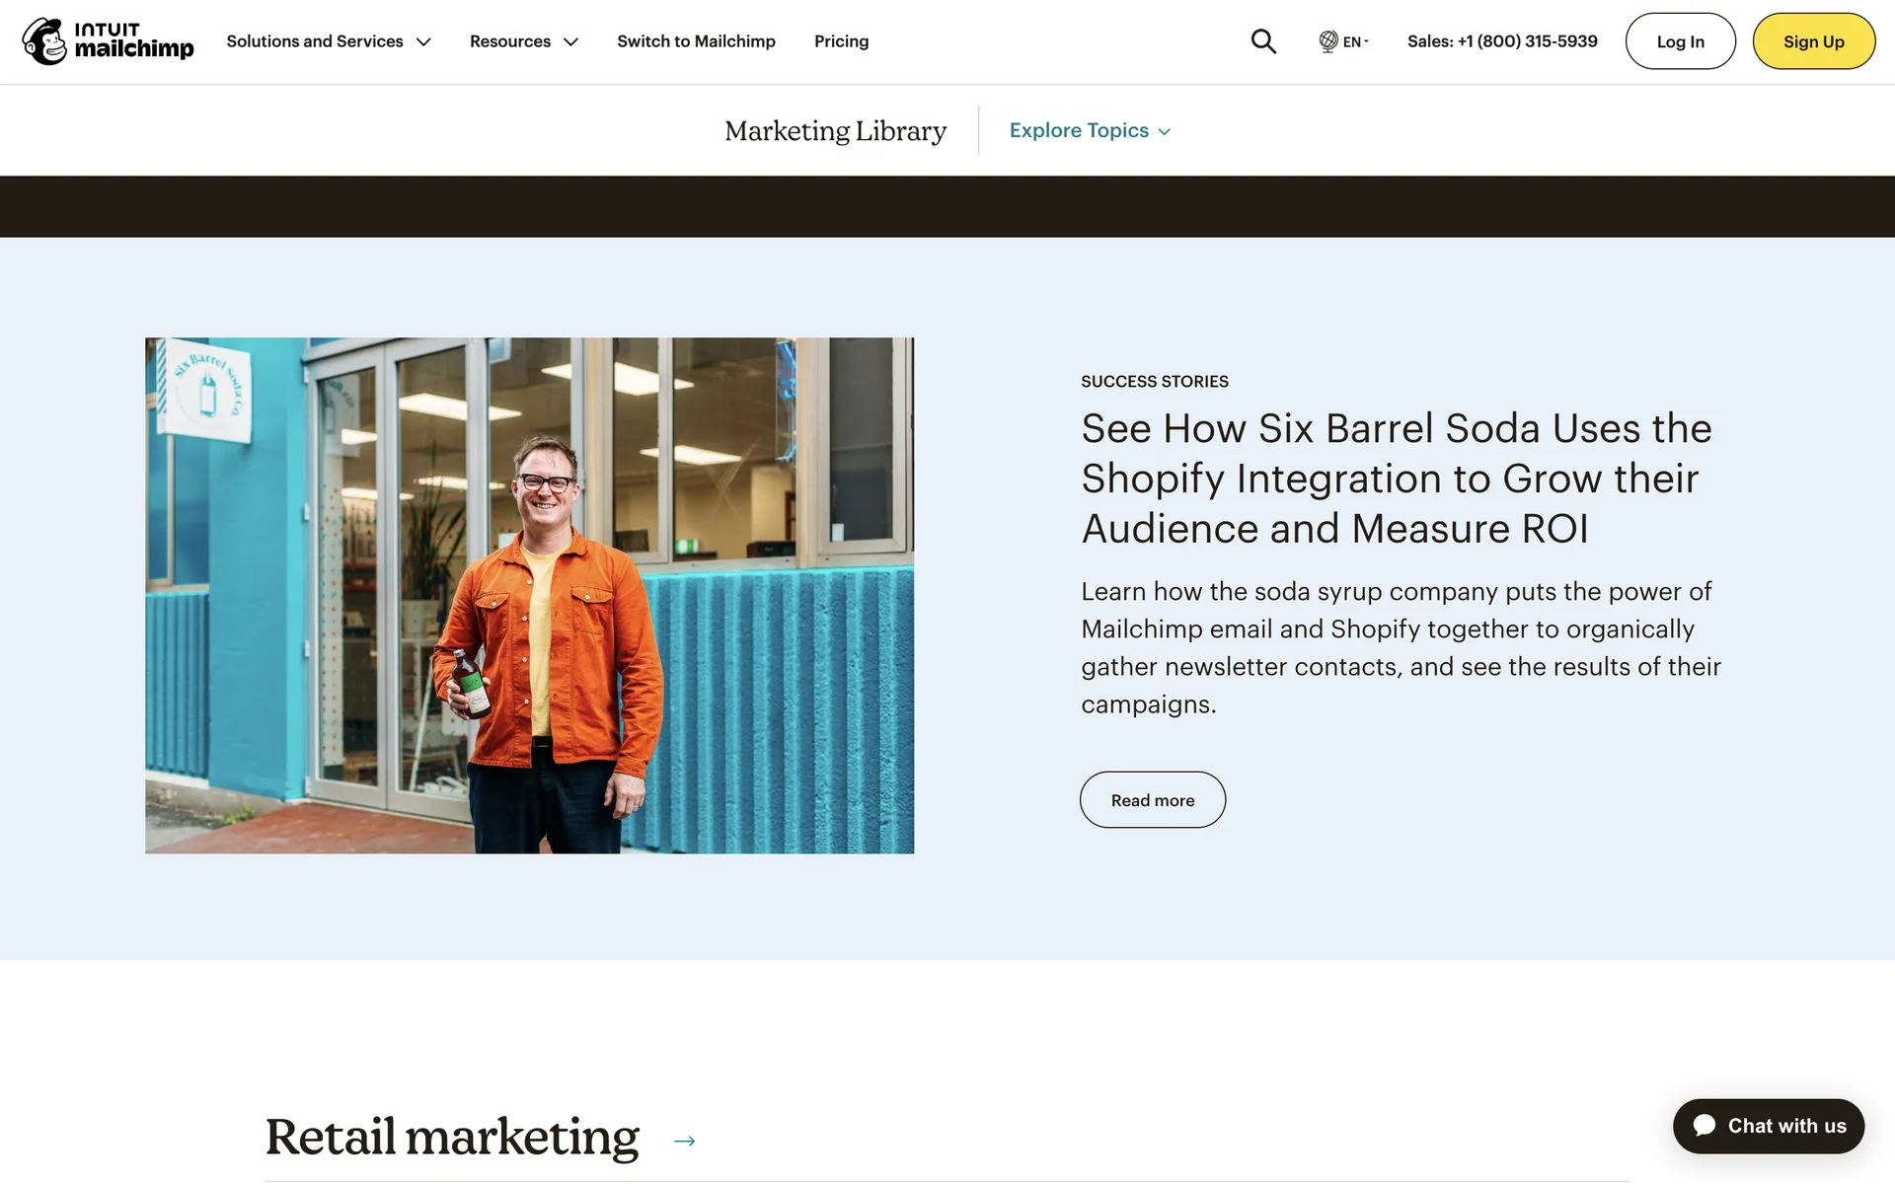Click the Intuit Mailchimp wordmark
Viewport: 1895px width, 1184px height.
(133, 41)
